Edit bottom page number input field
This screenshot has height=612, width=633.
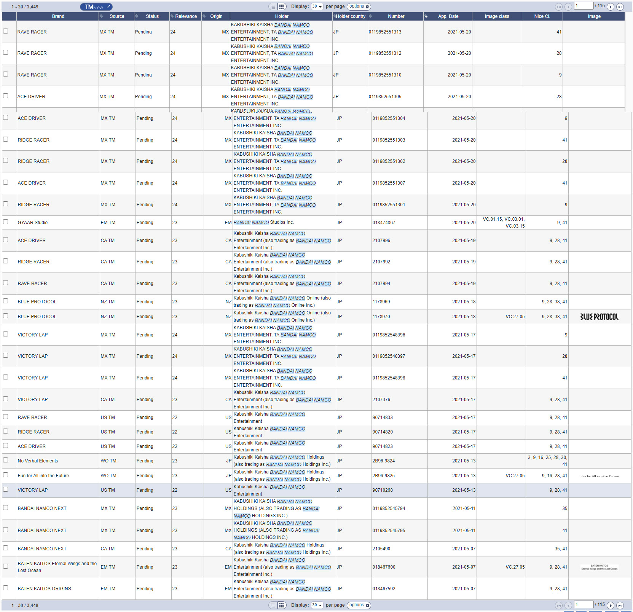[584, 604]
